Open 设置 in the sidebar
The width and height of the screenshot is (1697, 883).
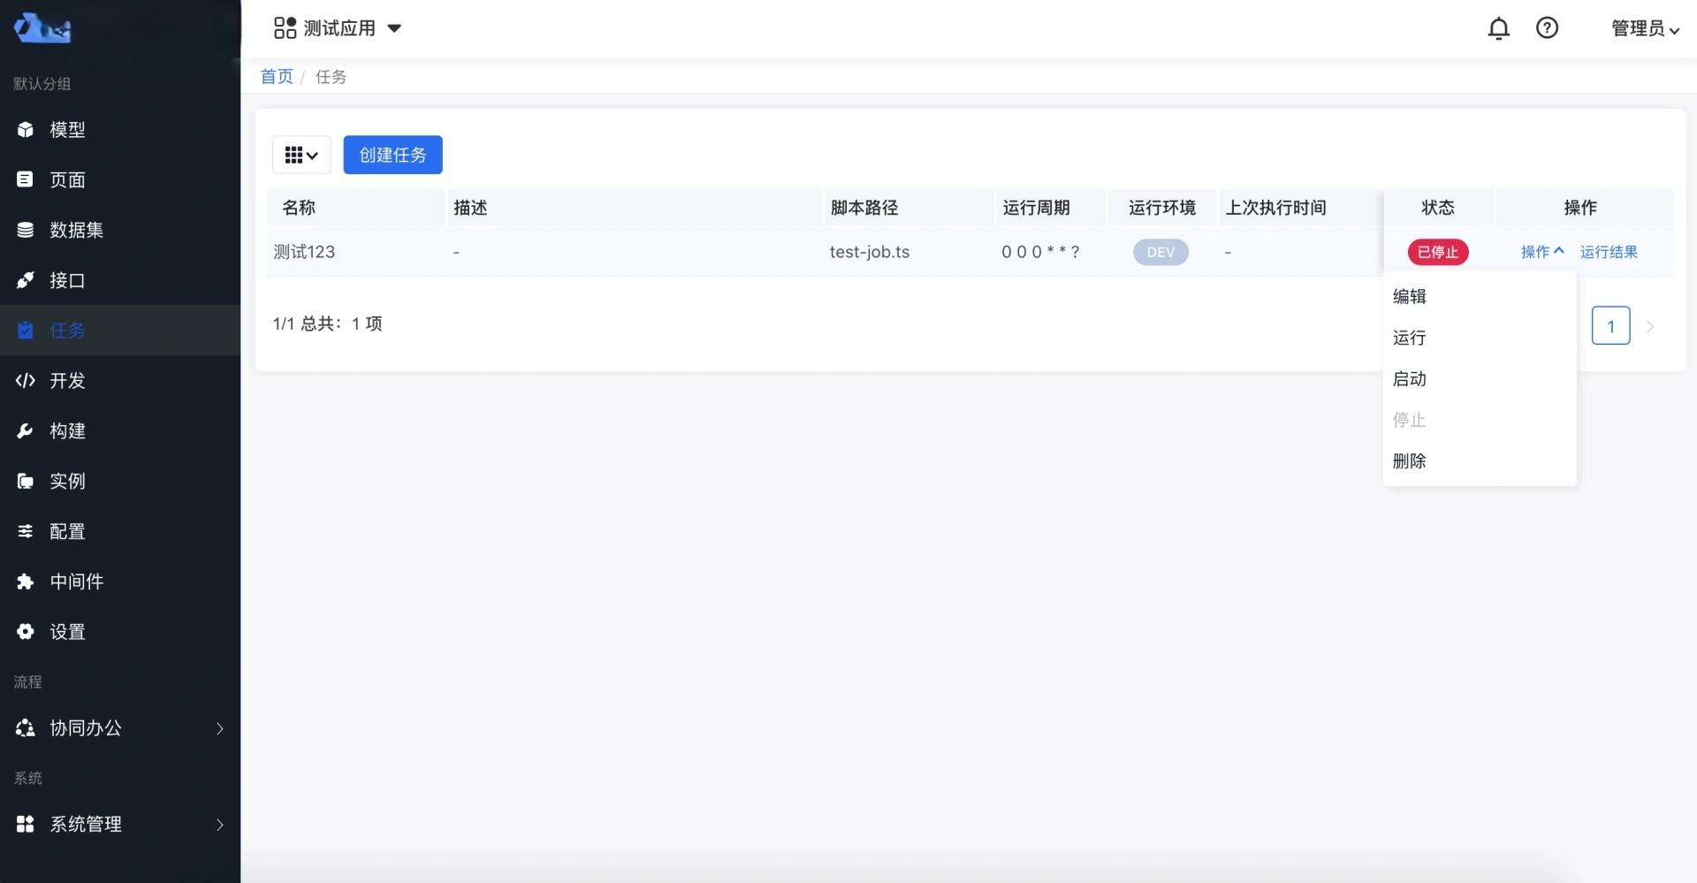(120, 632)
